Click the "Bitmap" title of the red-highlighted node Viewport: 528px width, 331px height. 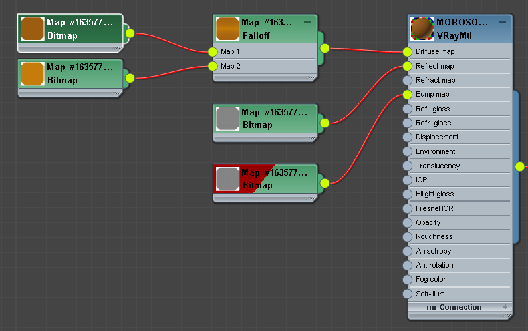click(257, 185)
